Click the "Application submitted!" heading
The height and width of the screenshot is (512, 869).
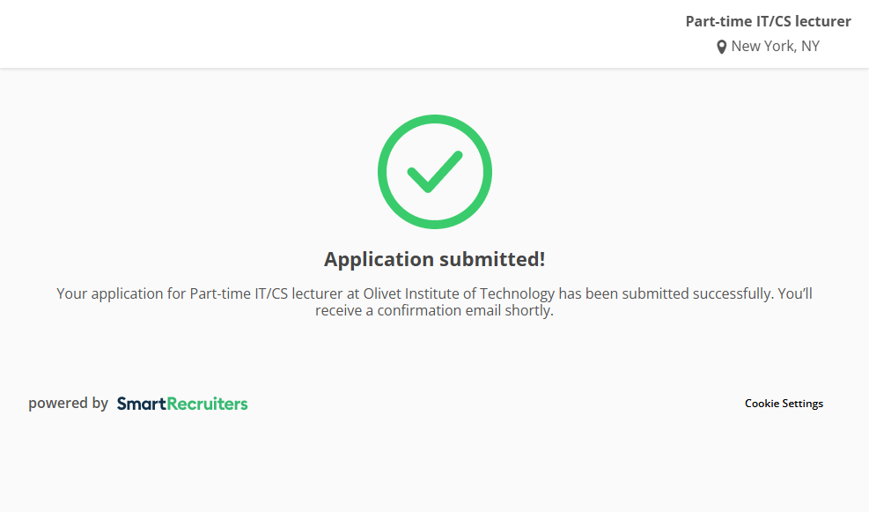pyautogui.click(x=434, y=259)
